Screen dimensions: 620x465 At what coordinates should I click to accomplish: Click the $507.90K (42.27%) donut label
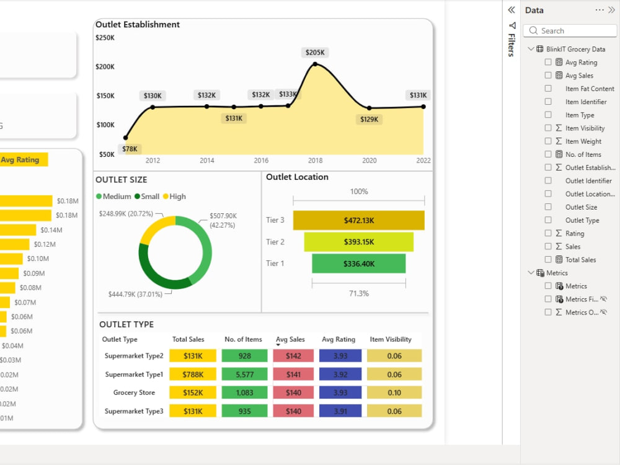pos(223,221)
